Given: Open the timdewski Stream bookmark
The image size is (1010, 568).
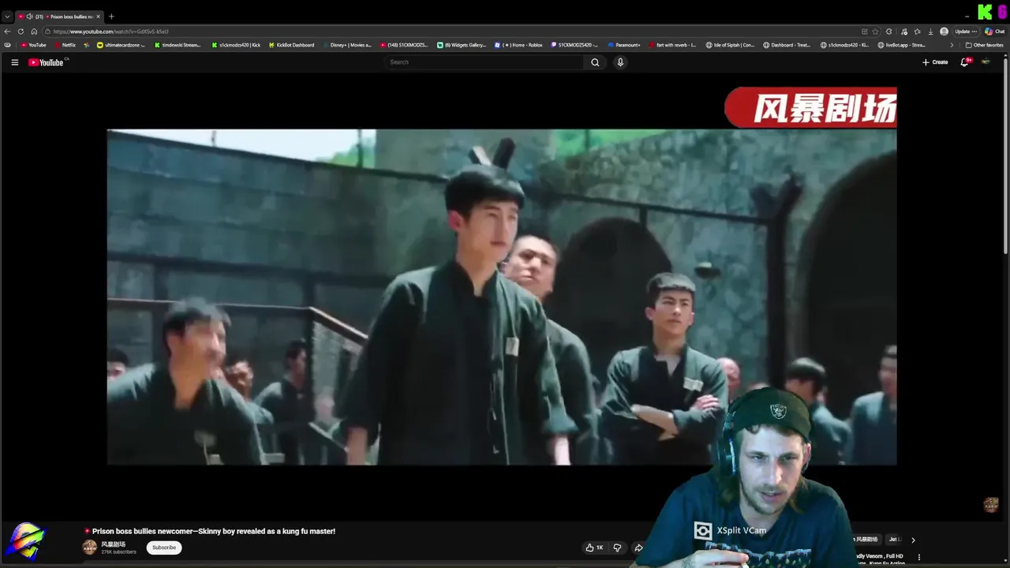Looking at the screenshot, I should pos(178,45).
